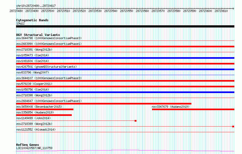Click the red bar under nsv579239
The width and height of the screenshot is (242, 154).
(125, 87)
